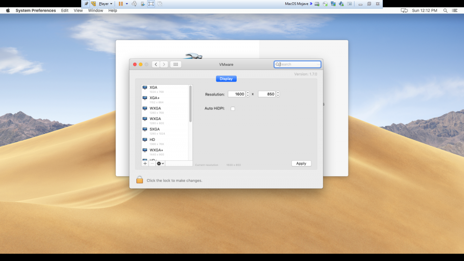
Task: Click the clock showing Sun 12:12 PM
Action: 425,10
